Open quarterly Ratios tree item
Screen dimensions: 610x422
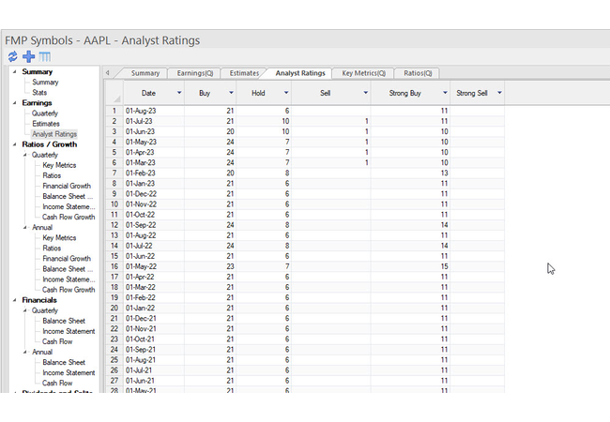tap(52, 175)
